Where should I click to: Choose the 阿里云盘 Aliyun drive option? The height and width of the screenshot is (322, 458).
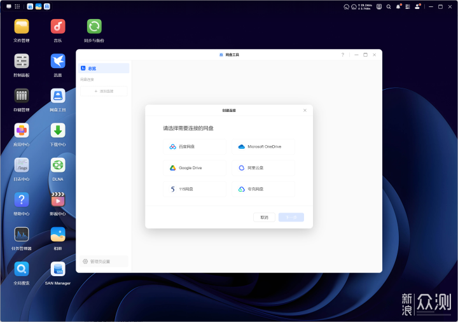click(x=263, y=168)
